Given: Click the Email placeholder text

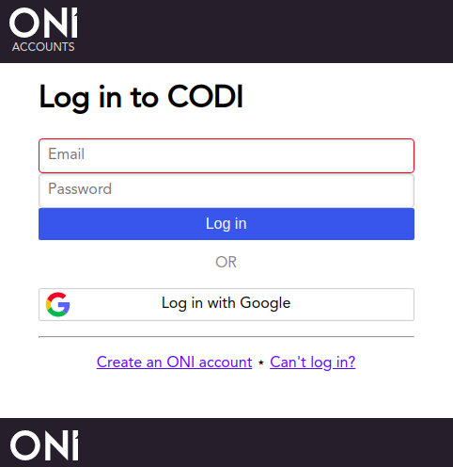Looking at the screenshot, I should click(66, 154).
